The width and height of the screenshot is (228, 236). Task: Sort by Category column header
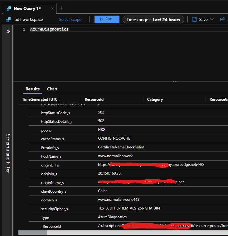[x=155, y=99]
